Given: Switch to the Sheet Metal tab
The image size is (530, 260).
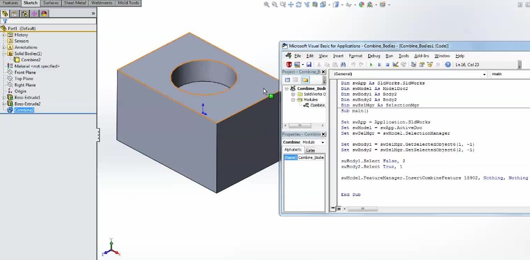Looking at the screenshot, I should (75, 3).
